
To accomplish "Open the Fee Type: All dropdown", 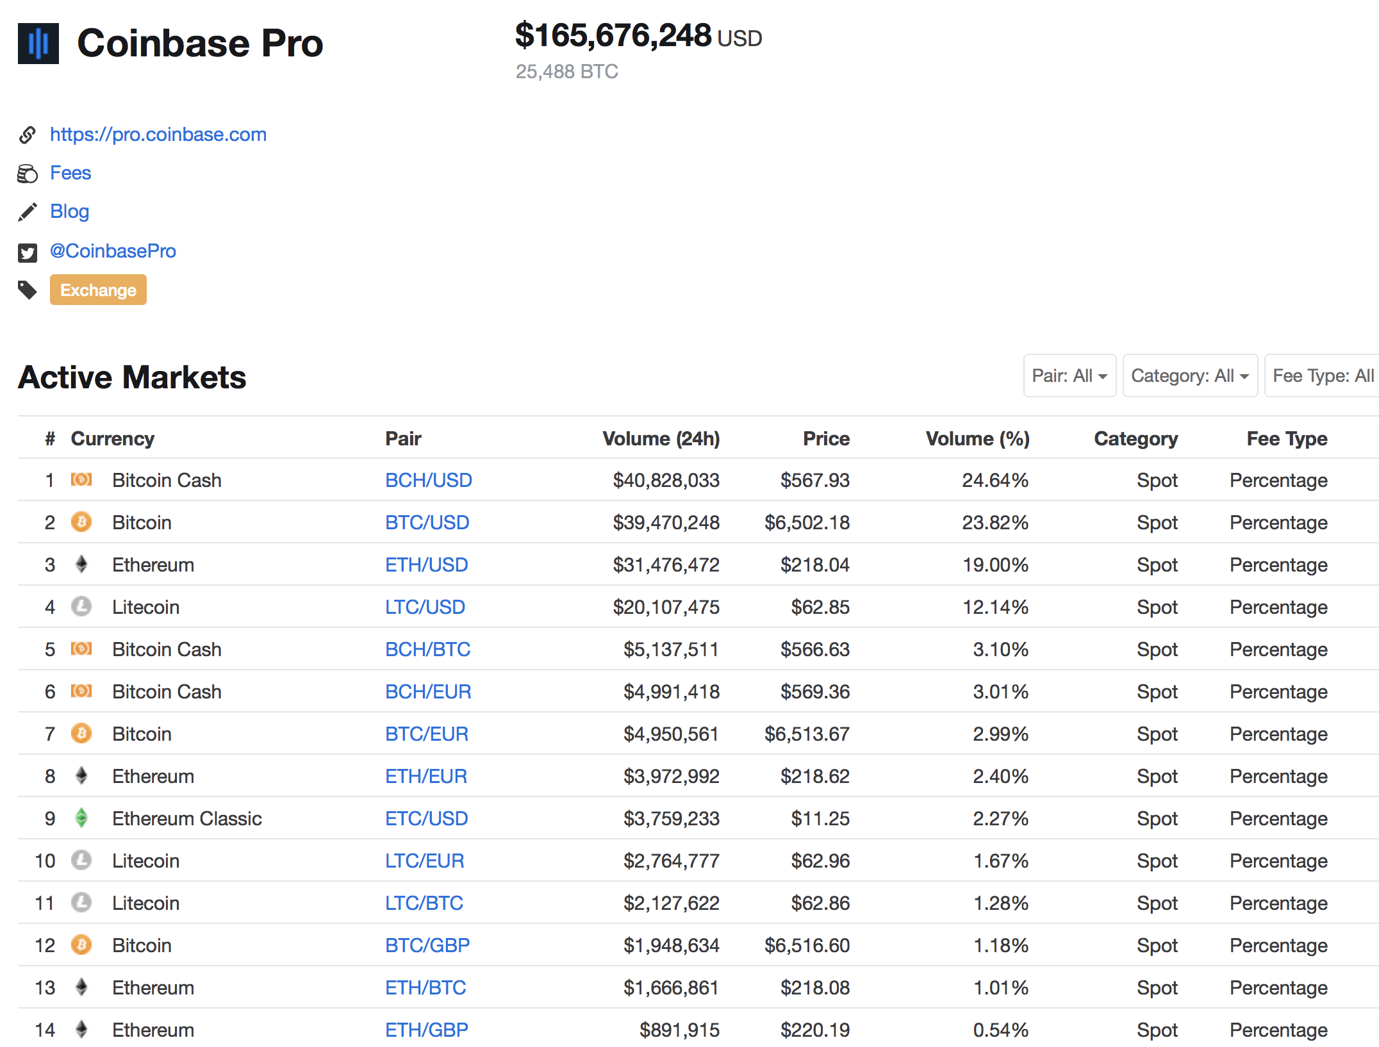I will (x=1322, y=375).
